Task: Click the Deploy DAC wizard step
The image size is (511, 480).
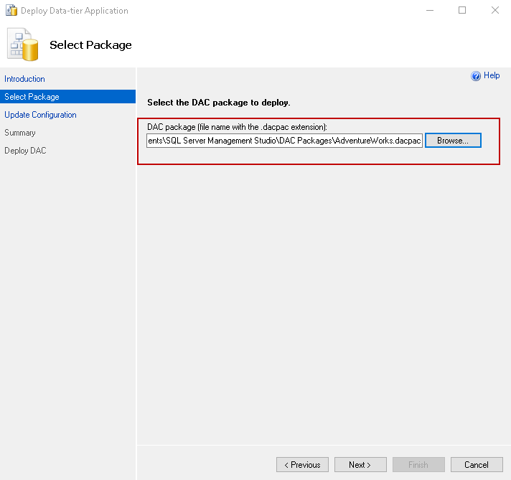Action: (x=25, y=151)
